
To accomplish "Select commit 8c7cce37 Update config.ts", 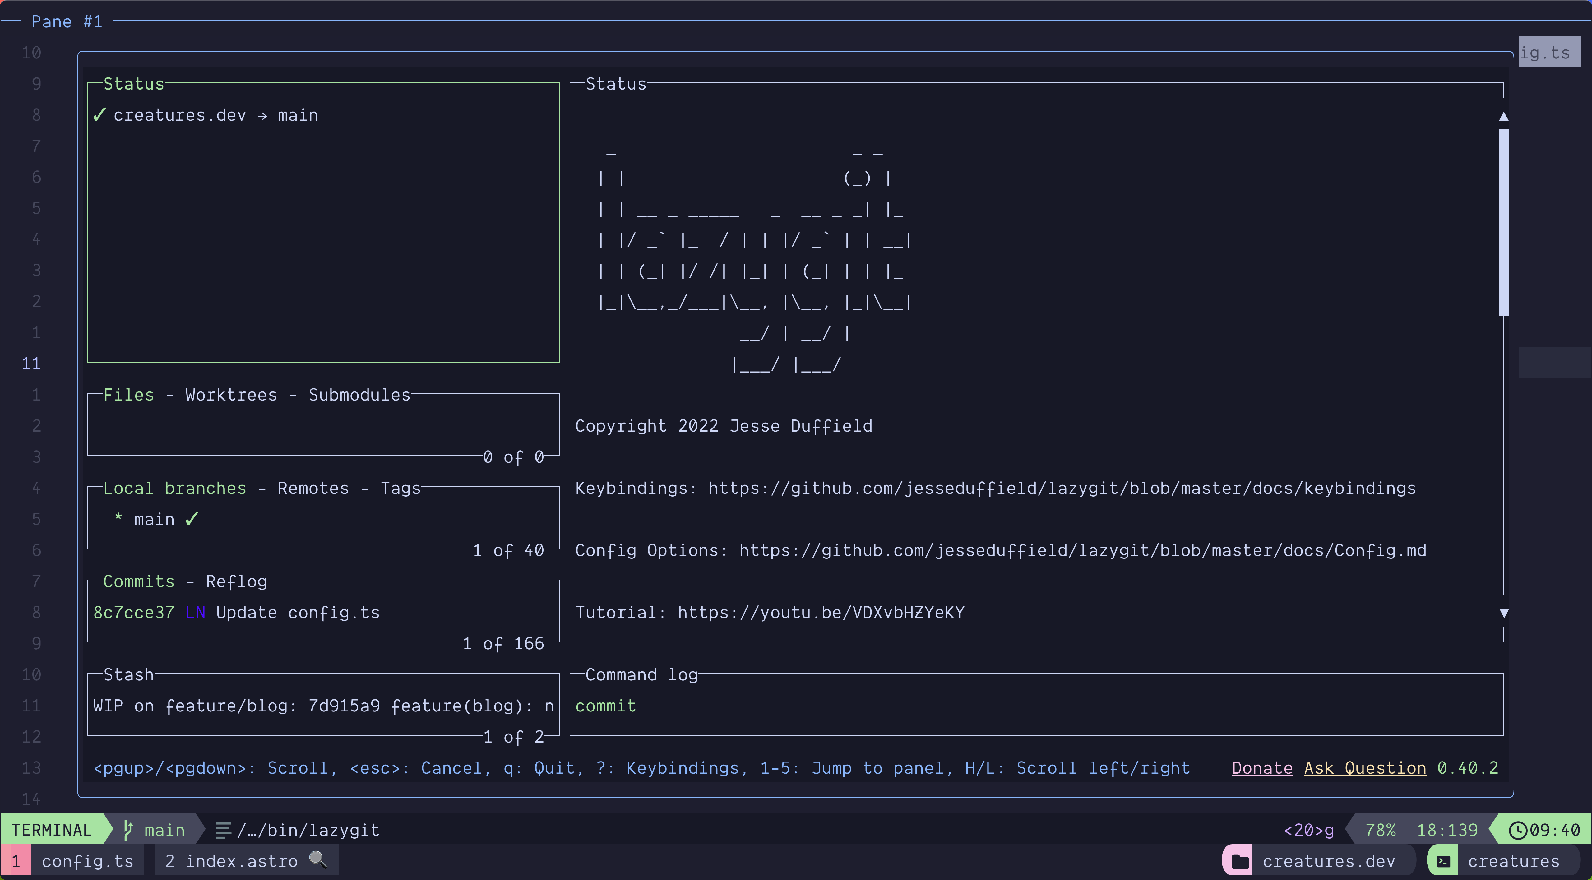I will [x=323, y=612].
